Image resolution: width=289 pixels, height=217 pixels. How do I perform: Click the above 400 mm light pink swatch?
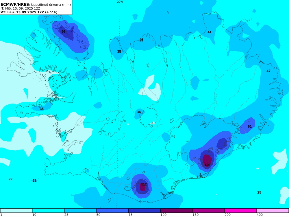pyautogui.click(x=273, y=211)
